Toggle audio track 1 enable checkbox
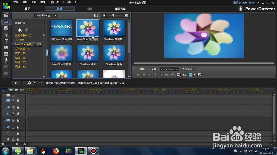The image size is (277, 155). [13, 108]
